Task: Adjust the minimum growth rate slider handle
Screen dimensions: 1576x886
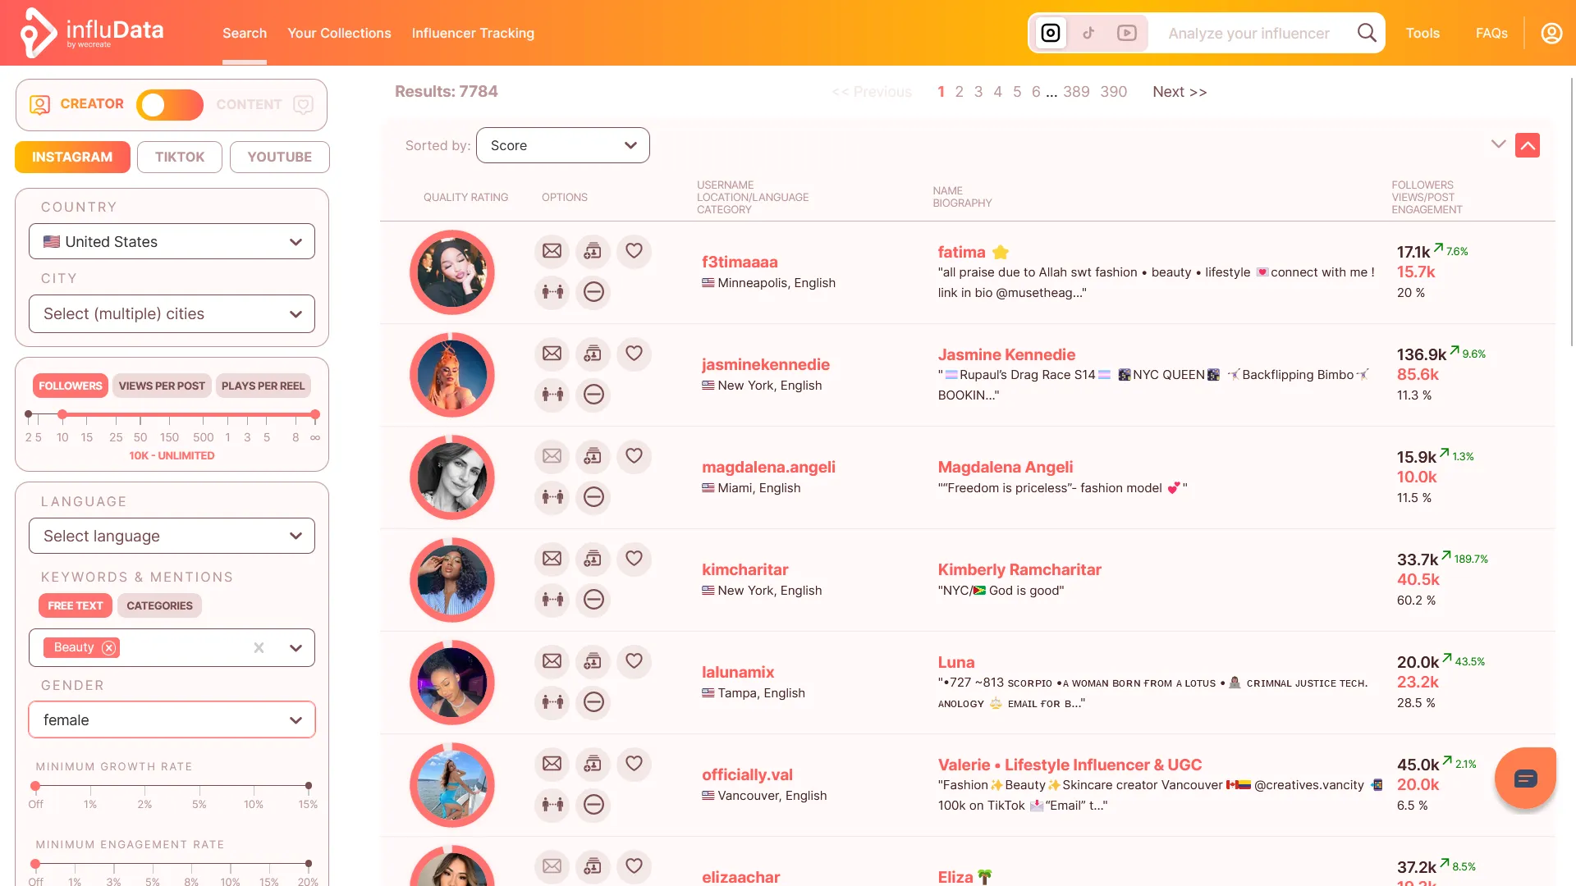Action: coord(35,786)
